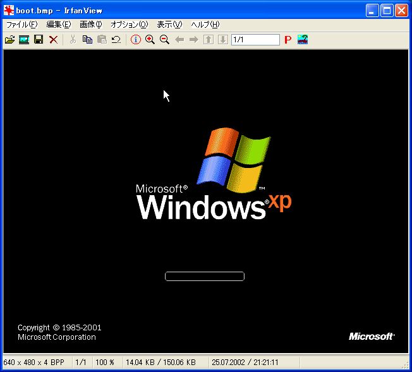This screenshot has width=412, height=372.
Task: Click the Open file folder icon
Action: 9,40
